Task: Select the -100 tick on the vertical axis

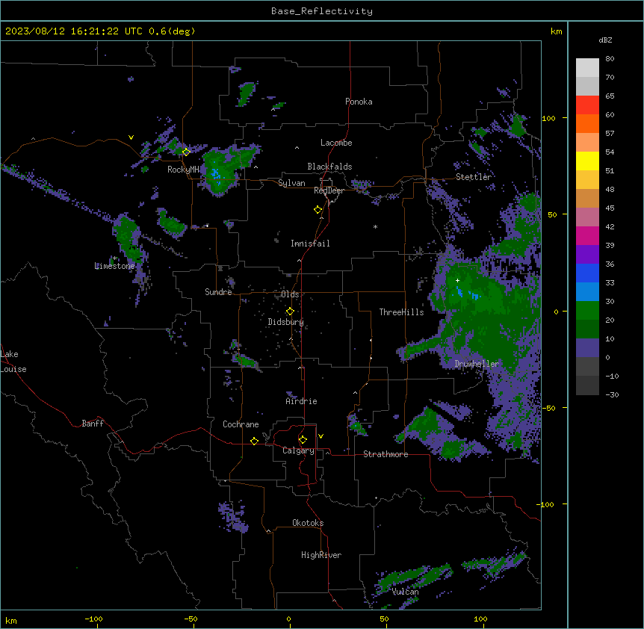Action: 546,504
